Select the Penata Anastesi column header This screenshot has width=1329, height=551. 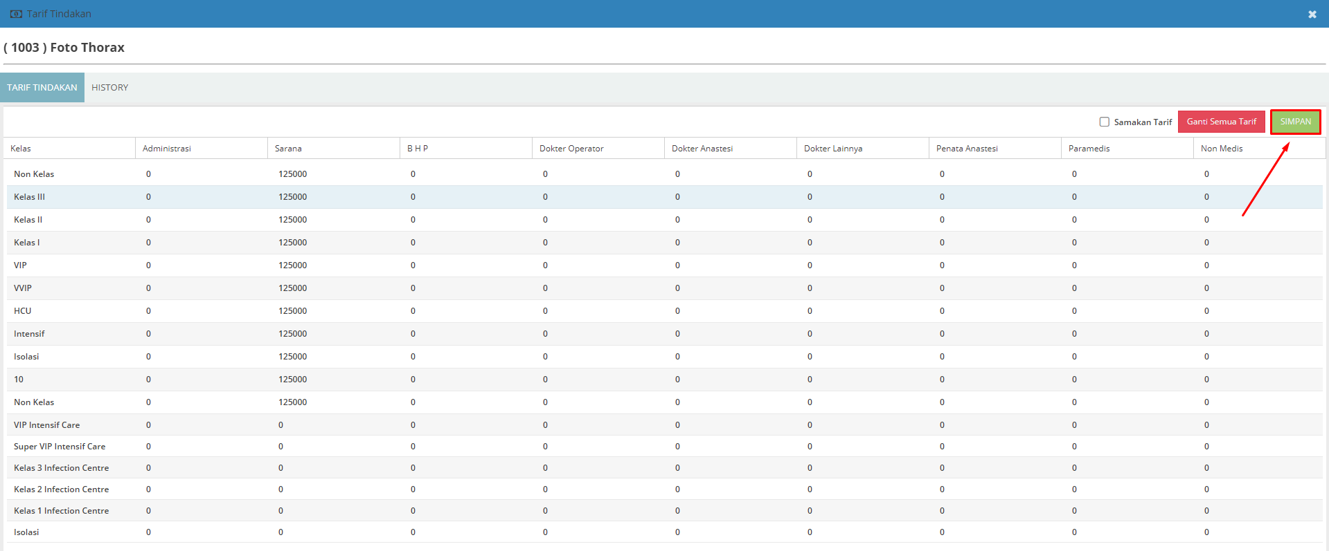[967, 149]
